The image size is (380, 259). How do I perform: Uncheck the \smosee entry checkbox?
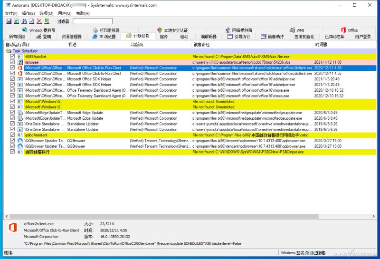tap(12, 62)
